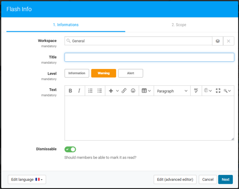239x189 pixels.
Task: Toggle italic formatting in the text editor
Action: point(79,91)
